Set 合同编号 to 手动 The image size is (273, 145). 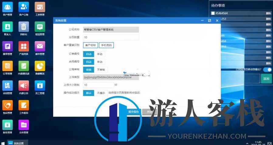click(100, 62)
